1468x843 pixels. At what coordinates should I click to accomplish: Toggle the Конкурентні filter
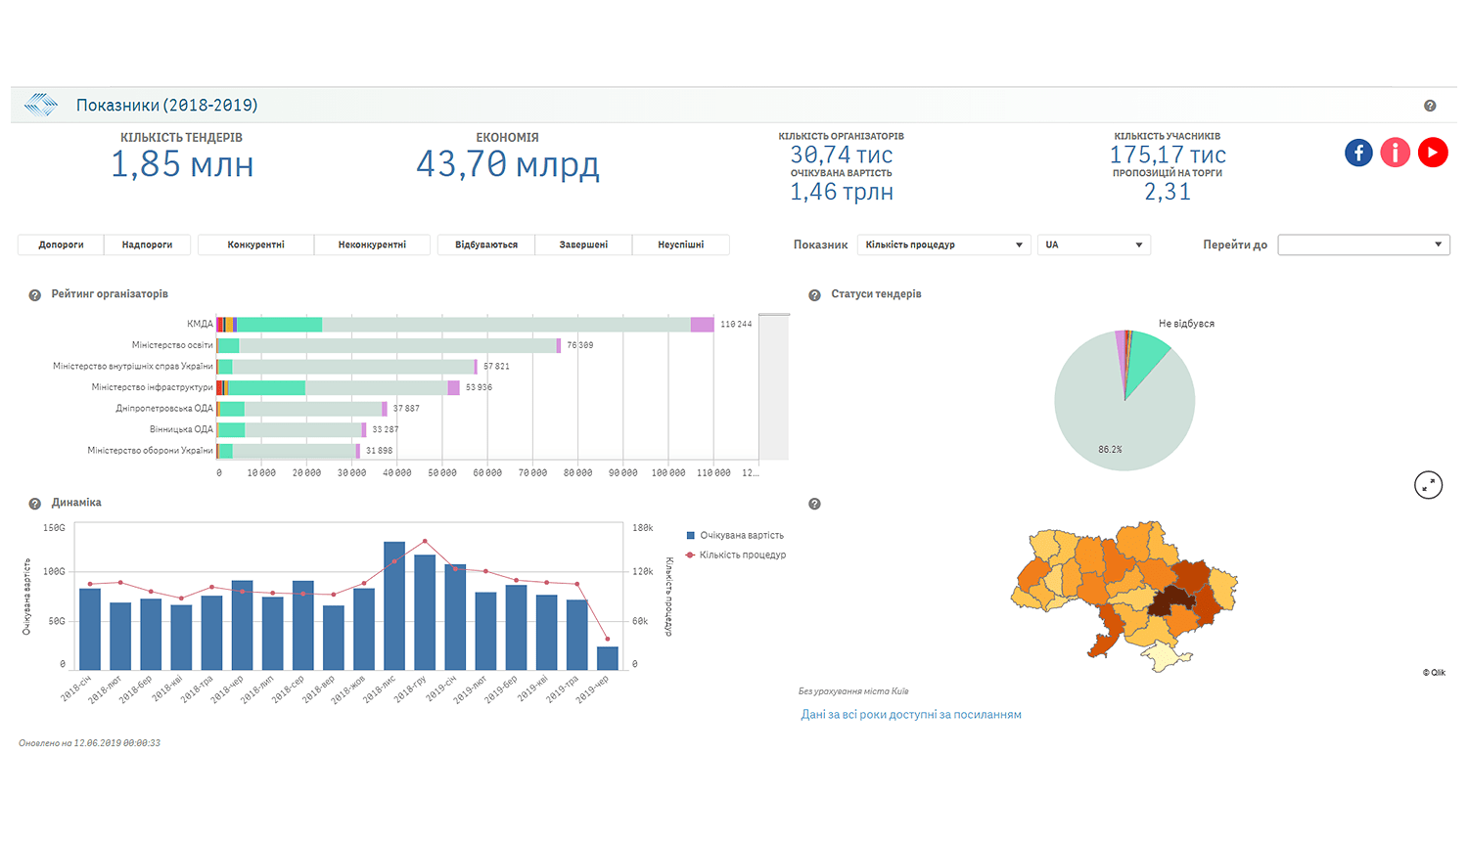tap(255, 244)
